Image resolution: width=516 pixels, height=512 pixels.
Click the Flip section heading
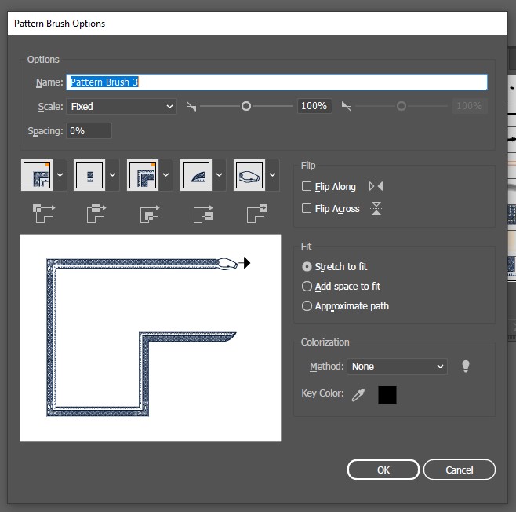[x=308, y=165]
